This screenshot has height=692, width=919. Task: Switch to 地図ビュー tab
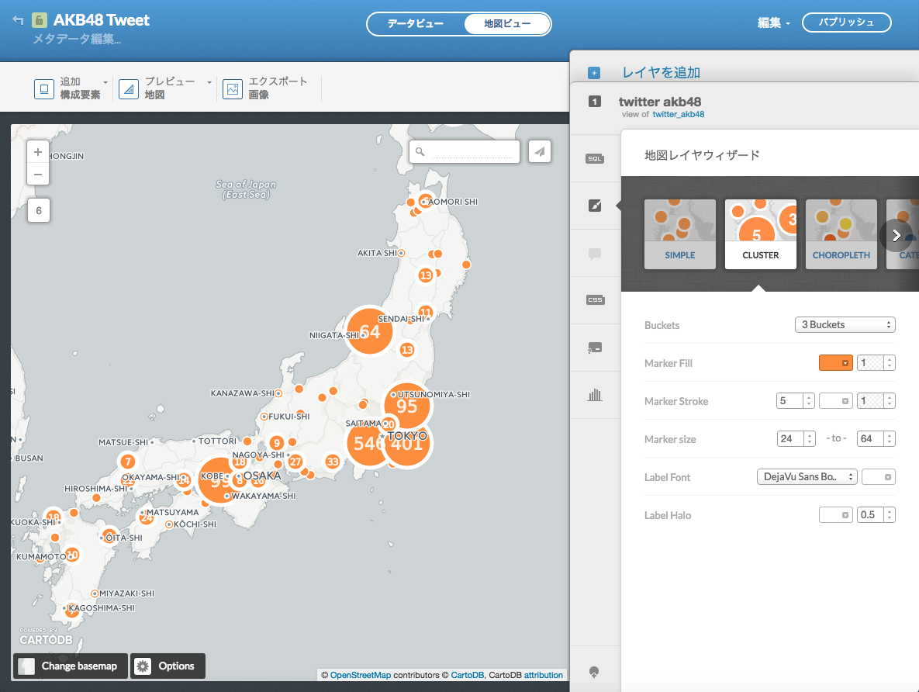[x=507, y=24]
